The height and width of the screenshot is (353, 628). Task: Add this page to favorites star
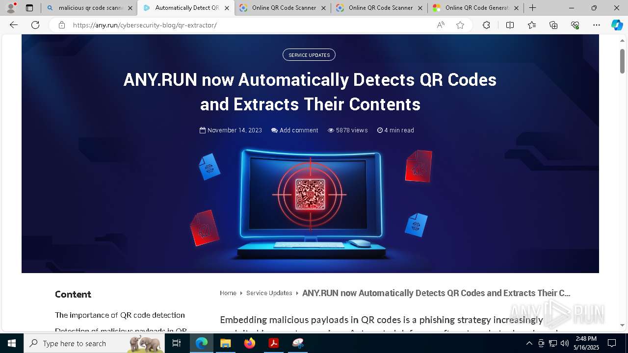(x=460, y=25)
